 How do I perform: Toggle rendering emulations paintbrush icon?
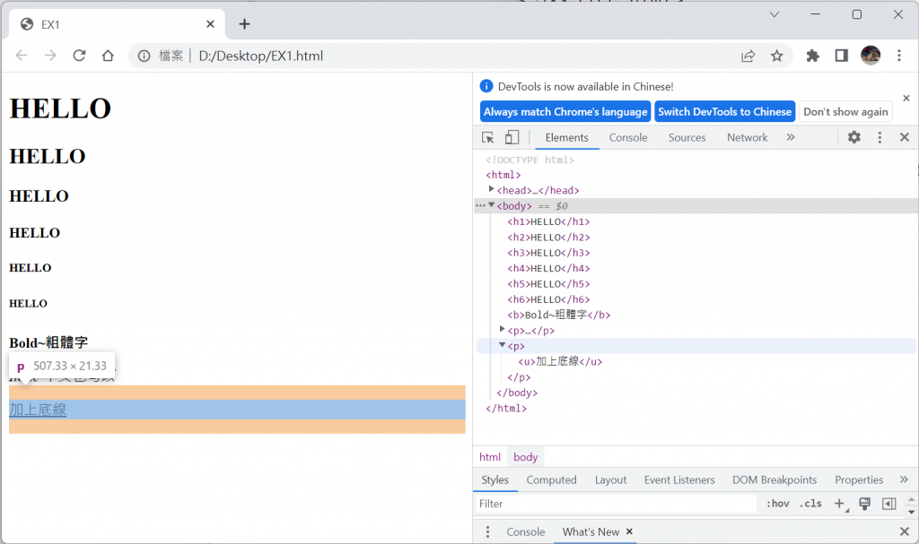(x=864, y=504)
